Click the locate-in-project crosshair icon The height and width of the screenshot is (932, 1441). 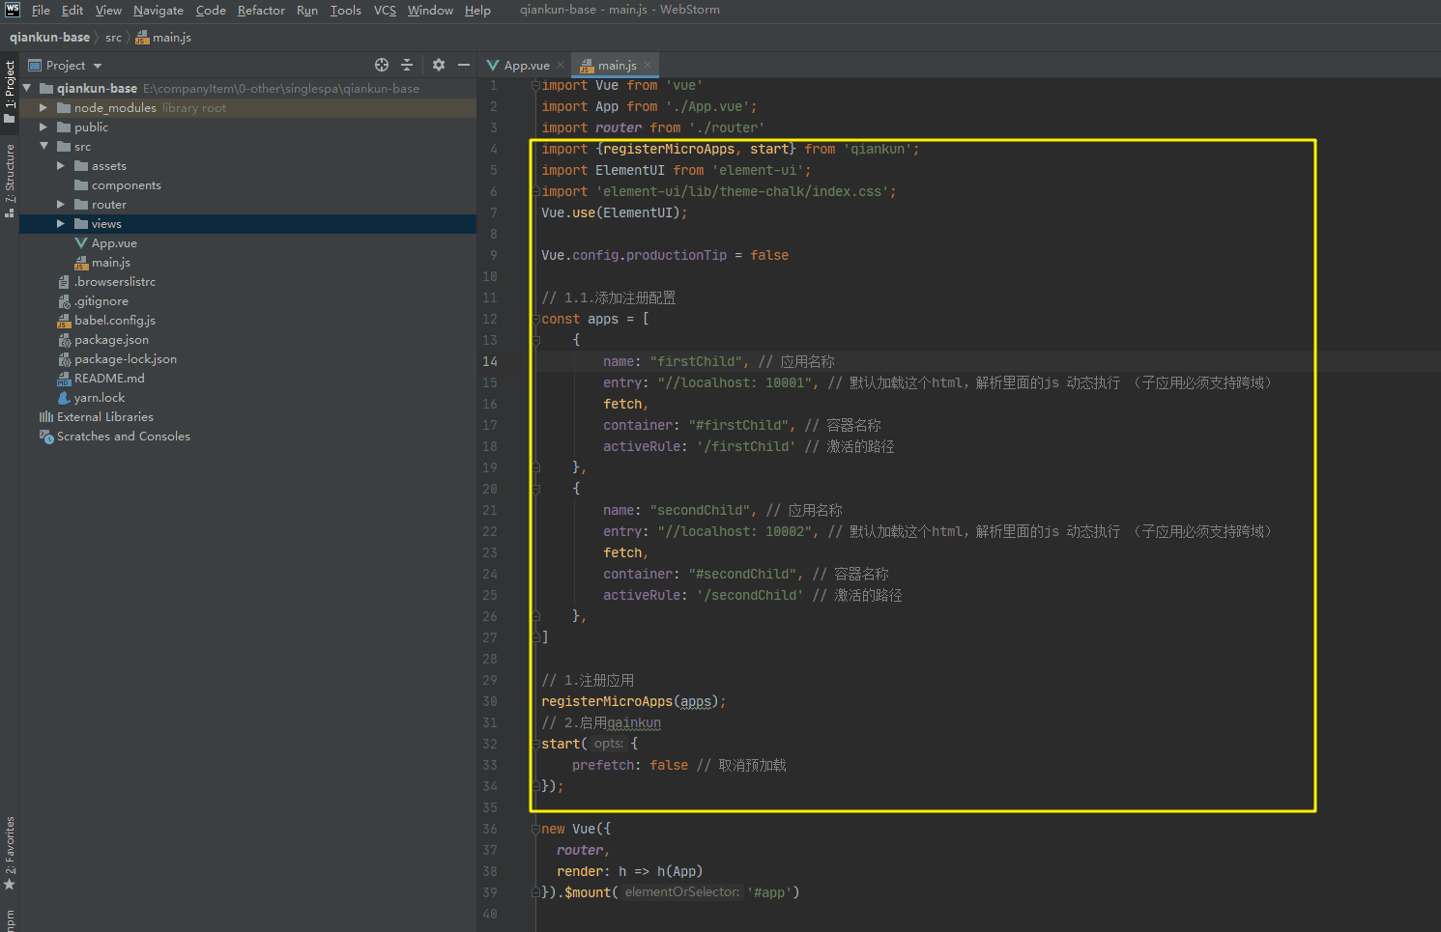pyautogui.click(x=382, y=65)
